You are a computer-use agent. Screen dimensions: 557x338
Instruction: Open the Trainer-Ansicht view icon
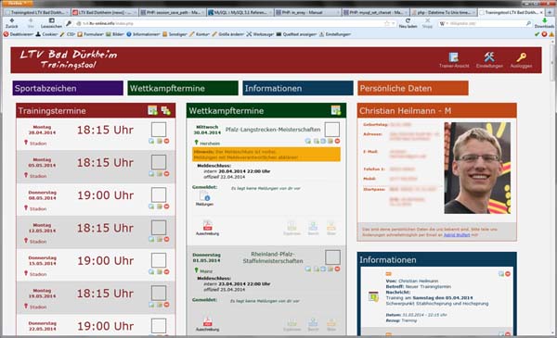(x=454, y=57)
